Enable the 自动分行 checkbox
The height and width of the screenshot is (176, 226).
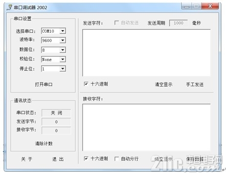click(x=116, y=158)
